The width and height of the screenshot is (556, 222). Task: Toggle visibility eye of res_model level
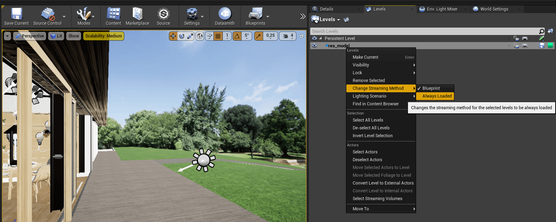click(314, 46)
